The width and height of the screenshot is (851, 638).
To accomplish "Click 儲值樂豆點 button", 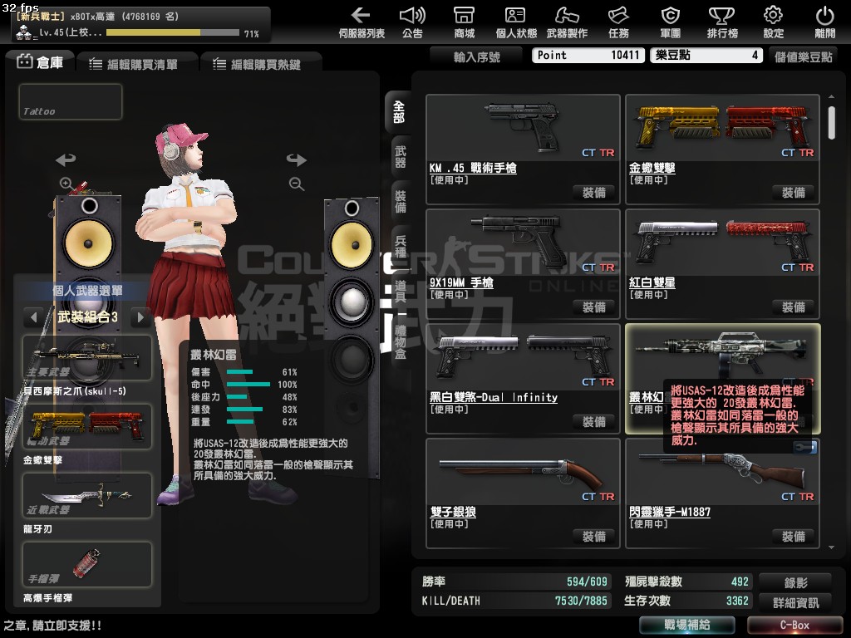I will pyautogui.click(x=803, y=56).
